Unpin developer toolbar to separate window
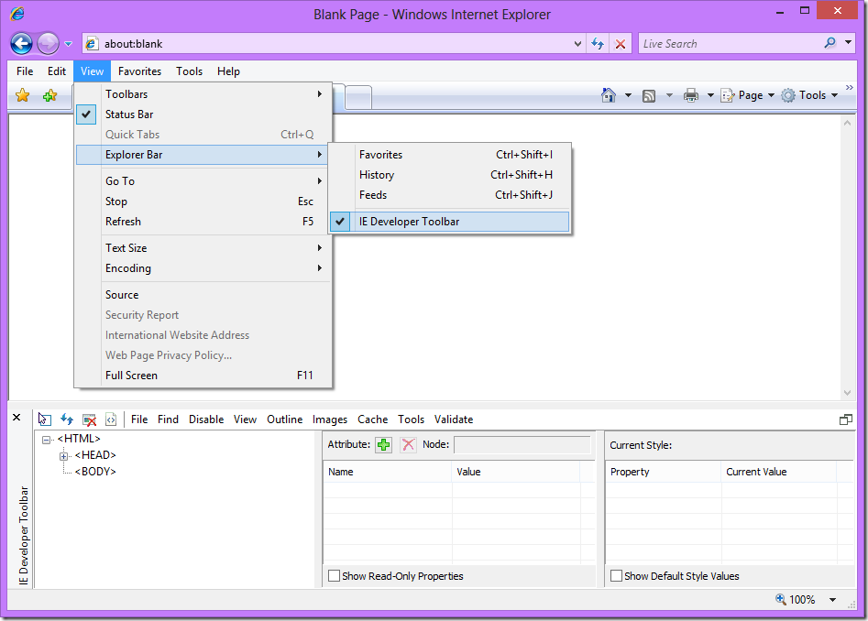The height and width of the screenshot is (621, 868). (x=845, y=419)
